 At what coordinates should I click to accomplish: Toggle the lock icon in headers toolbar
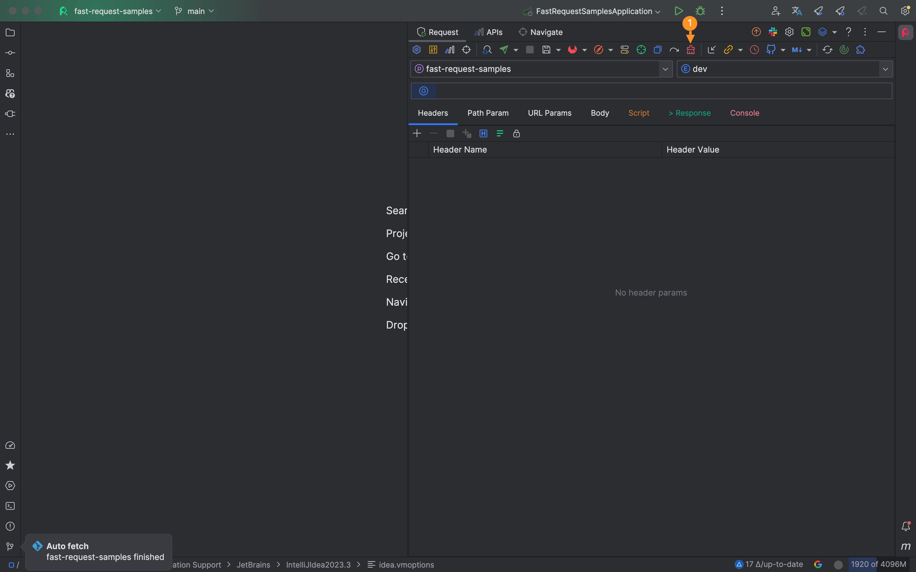(x=516, y=133)
